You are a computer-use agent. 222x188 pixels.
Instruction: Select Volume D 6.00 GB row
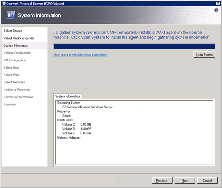click(x=77, y=129)
